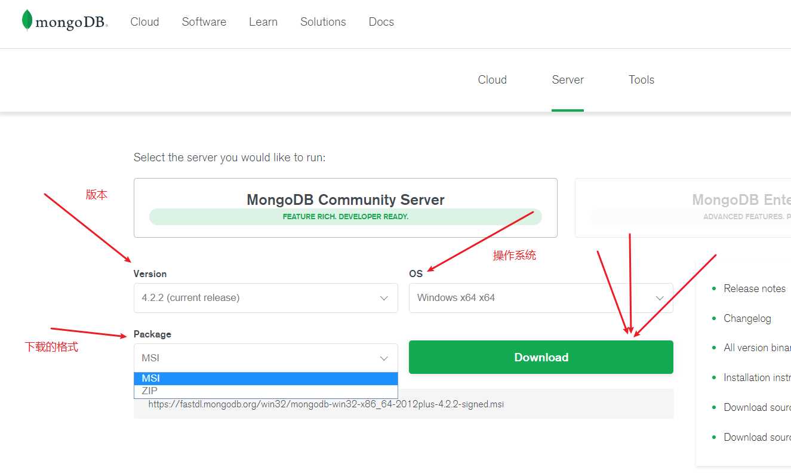791x476 pixels.
Task: Select the MongoDB Community Server card
Action: pos(346,208)
